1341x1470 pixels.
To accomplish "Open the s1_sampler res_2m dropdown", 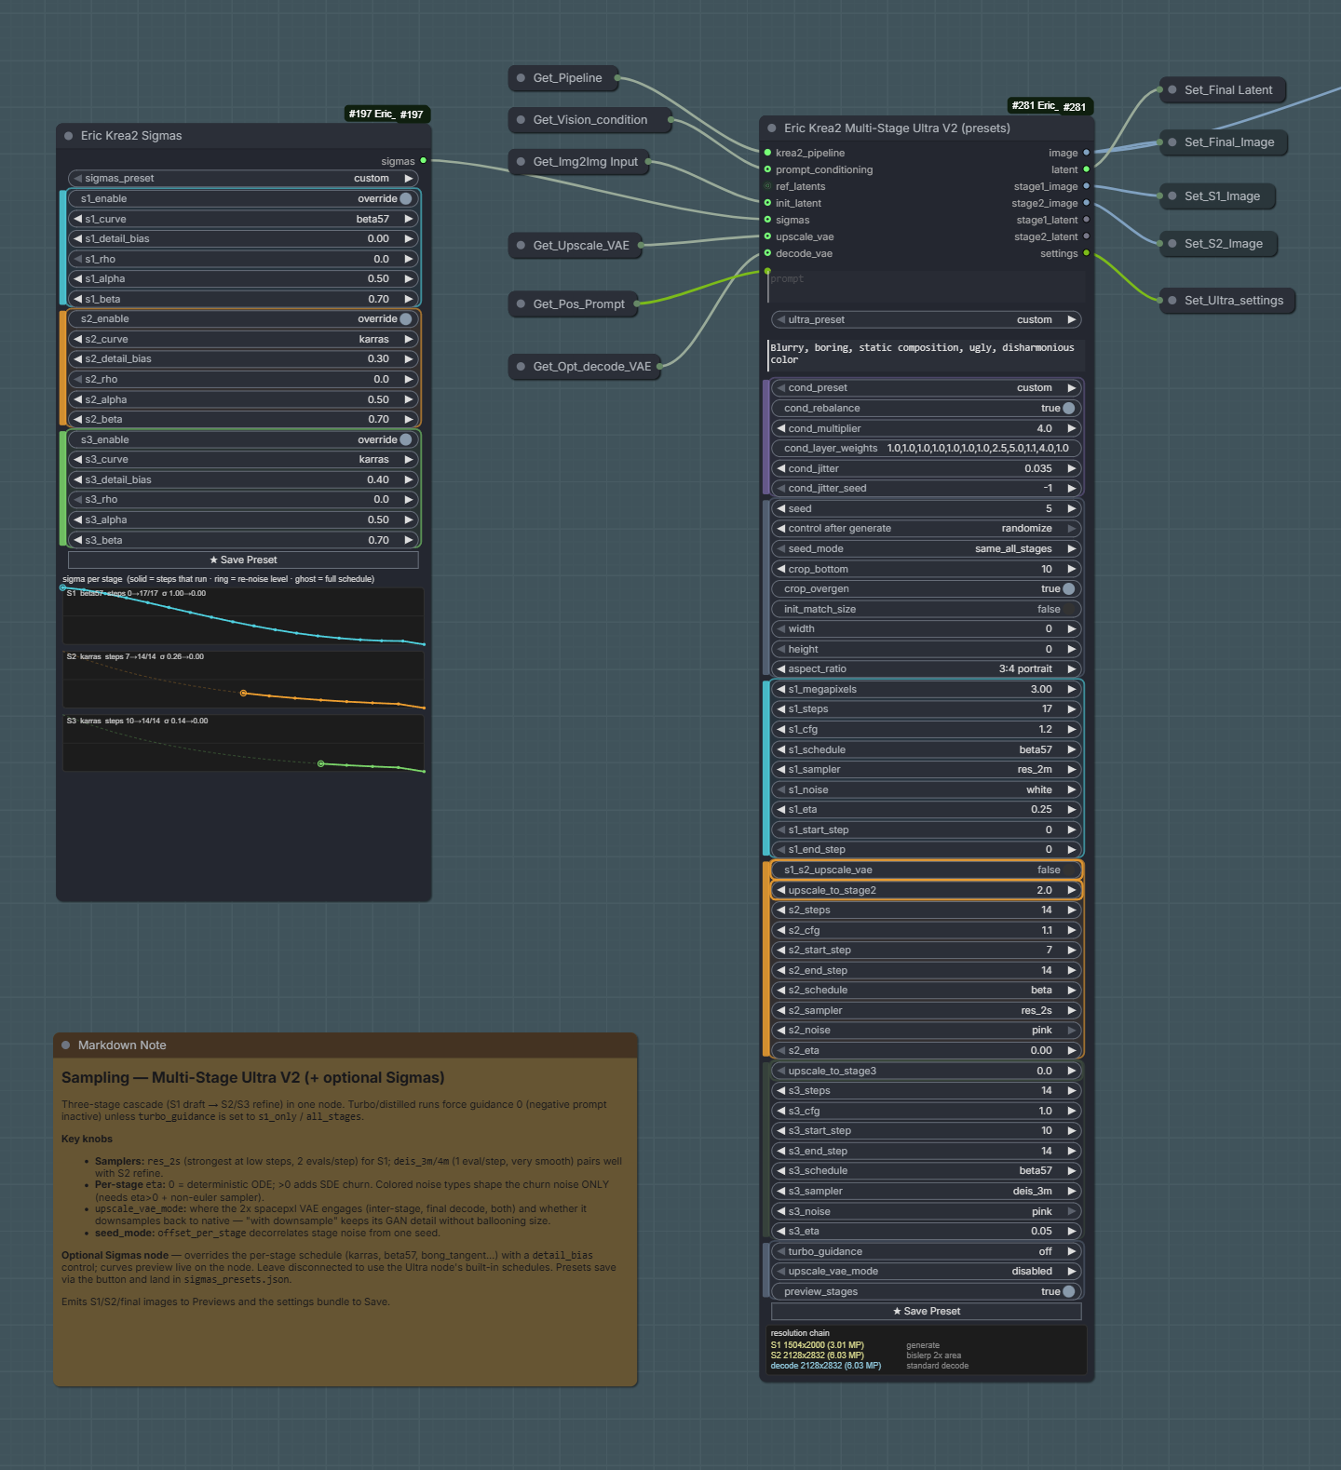I will 926,769.
